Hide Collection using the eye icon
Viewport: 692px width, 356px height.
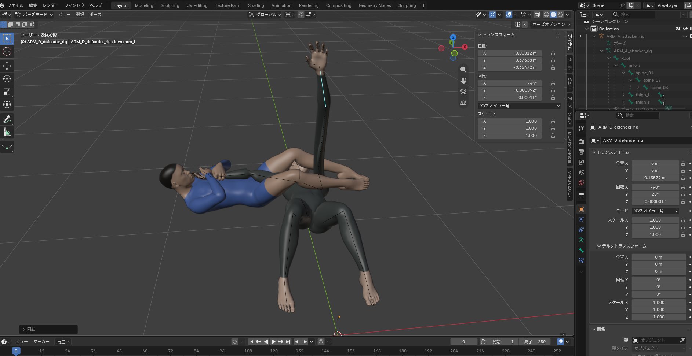click(x=685, y=29)
